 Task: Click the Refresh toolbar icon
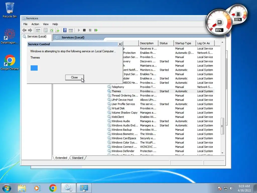point(51,30)
